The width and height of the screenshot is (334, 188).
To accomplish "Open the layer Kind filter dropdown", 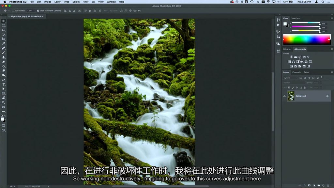I will (x=291, y=78).
